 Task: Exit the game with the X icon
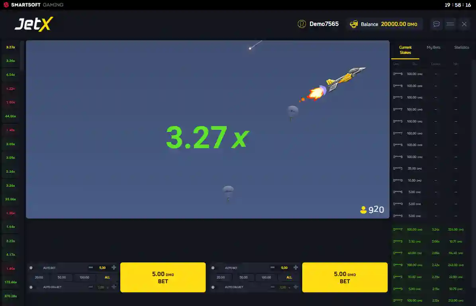click(x=464, y=24)
